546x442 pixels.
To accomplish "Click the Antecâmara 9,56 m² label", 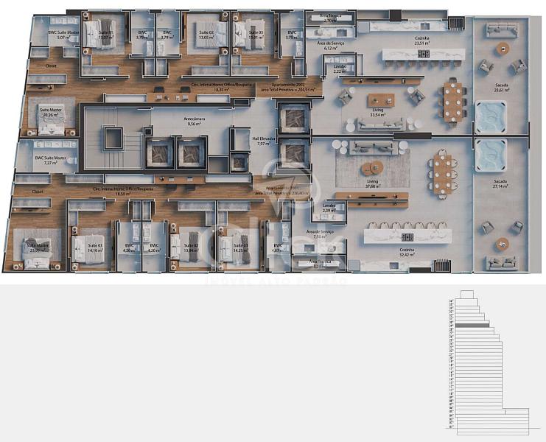I will pos(194,122).
